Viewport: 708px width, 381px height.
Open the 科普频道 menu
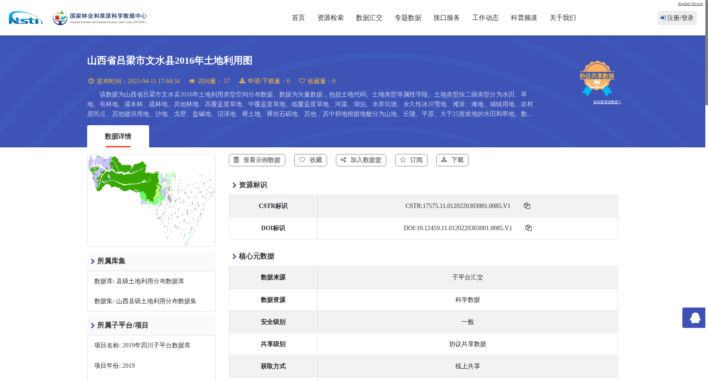(x=524, y=18)
